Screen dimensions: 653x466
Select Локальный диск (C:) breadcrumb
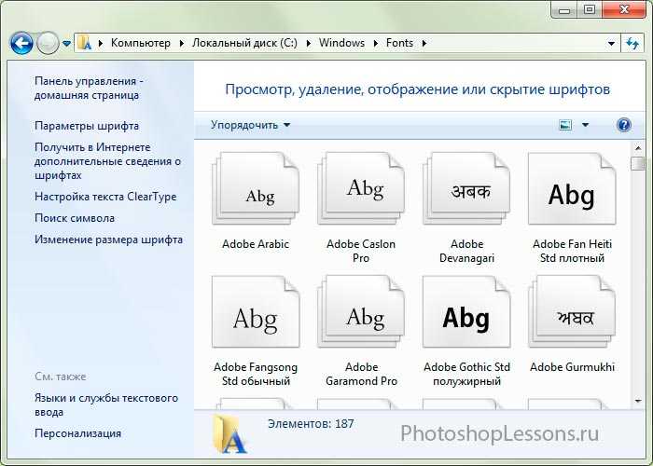pos(244,43)
